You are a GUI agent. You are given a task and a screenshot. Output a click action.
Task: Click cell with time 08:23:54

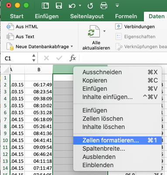pos(39,92)
